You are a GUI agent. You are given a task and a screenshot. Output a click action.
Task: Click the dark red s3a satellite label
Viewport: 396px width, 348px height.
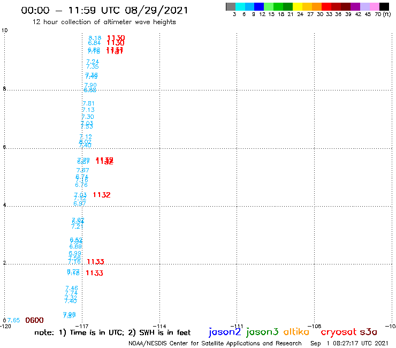pyautogui.click(x=368, y=332)
